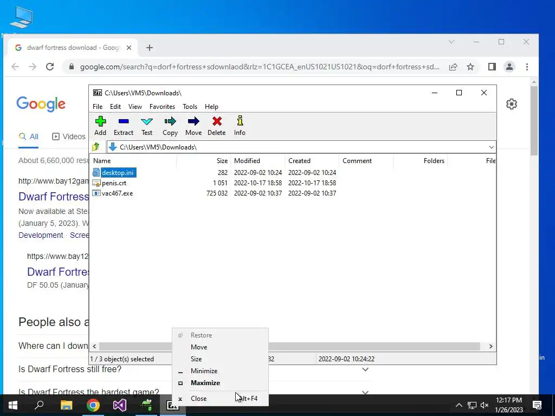Switch to the Videos search tab

point(69,136)
